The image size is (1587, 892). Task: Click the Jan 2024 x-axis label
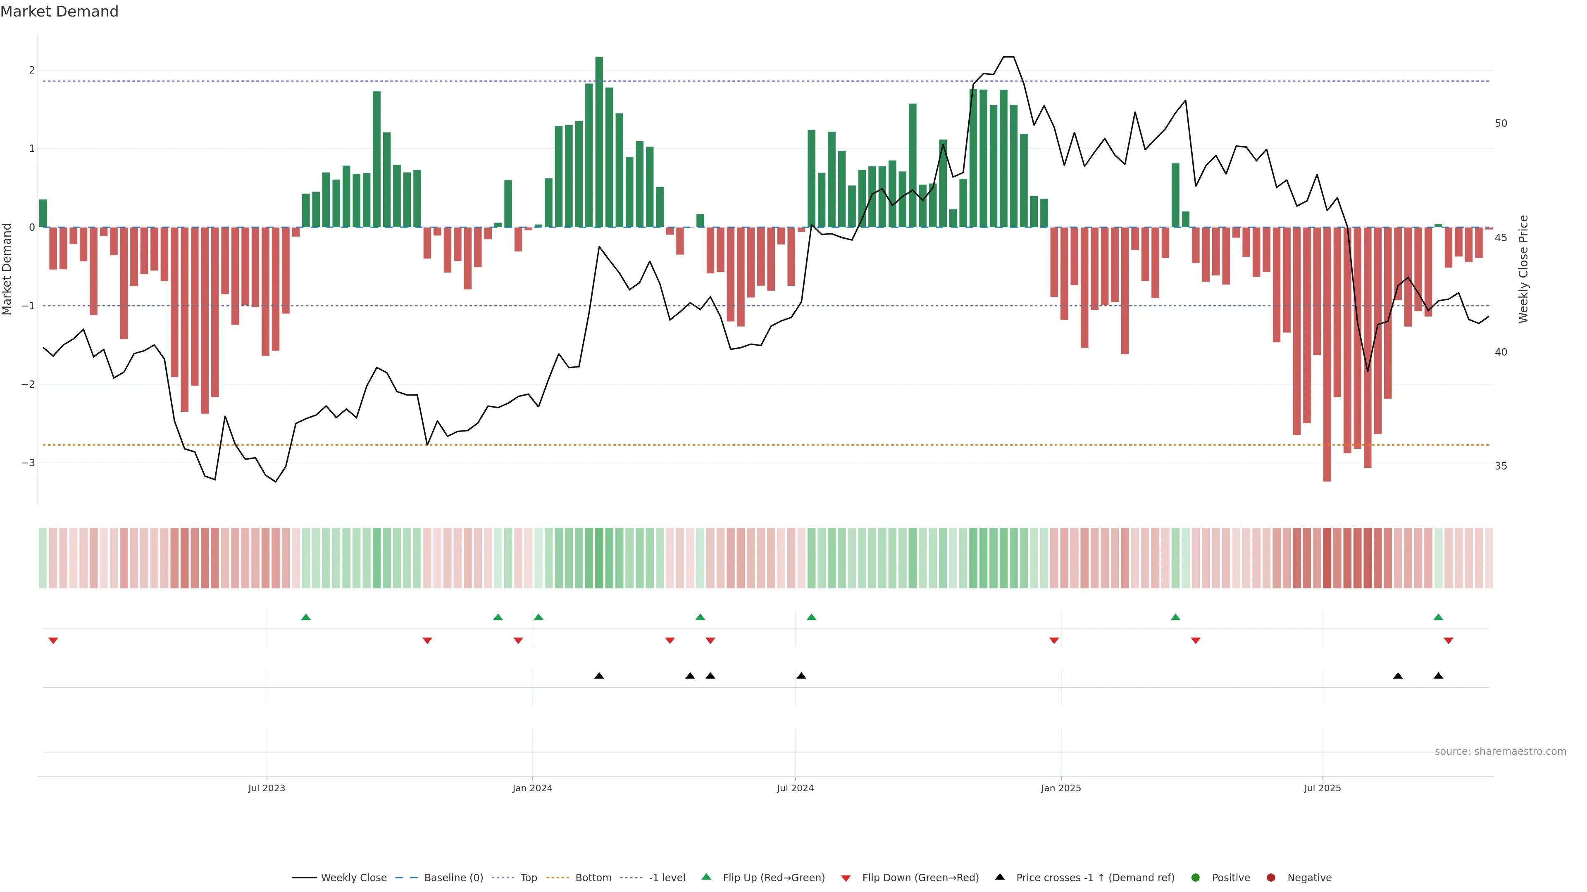click(532, 789)
